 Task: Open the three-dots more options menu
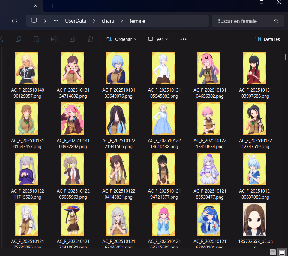pos(183,39)
